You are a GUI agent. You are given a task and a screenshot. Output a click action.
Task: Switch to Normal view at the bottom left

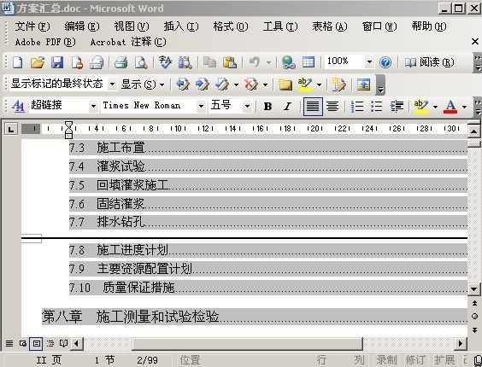pos(9,343)
